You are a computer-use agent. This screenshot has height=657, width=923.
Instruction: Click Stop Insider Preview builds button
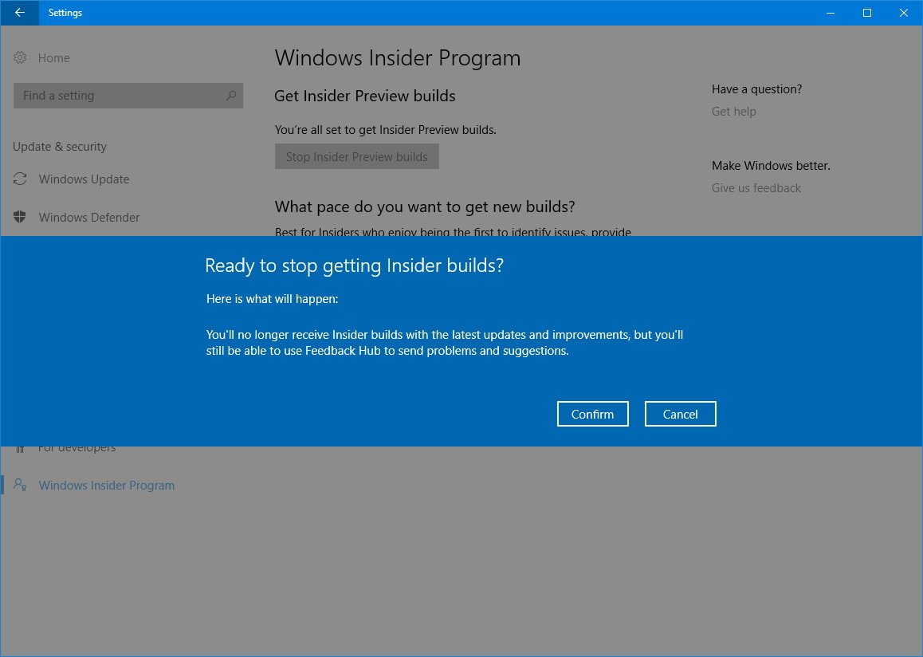[x=357, y=156]
